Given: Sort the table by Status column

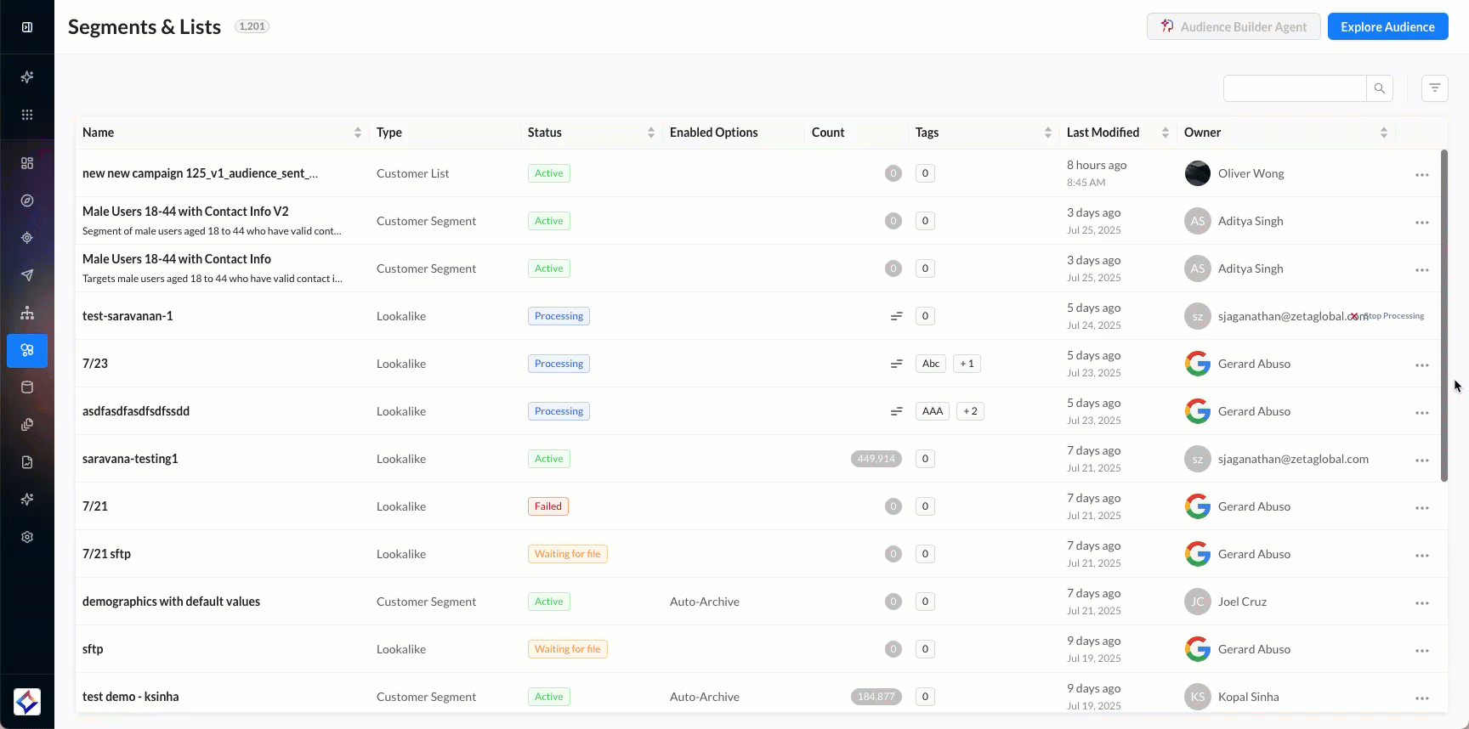Looking at the screenshot, I should 650,133.
